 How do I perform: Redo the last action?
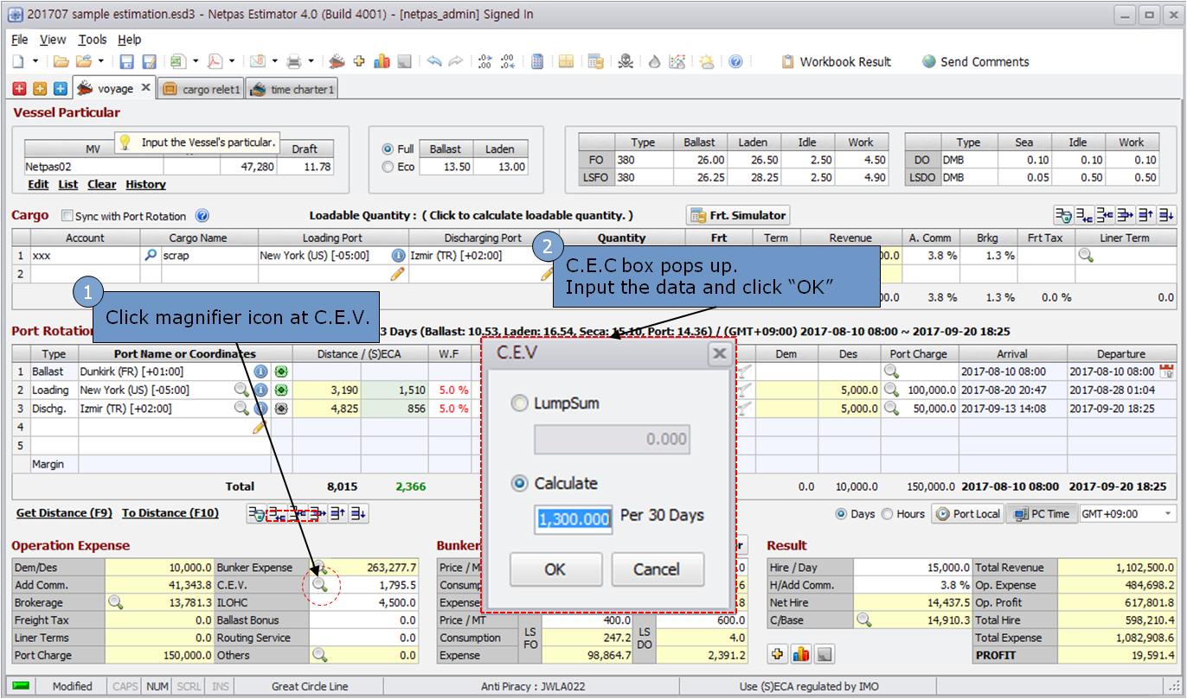pyautogui.click(x=455, y=61)
